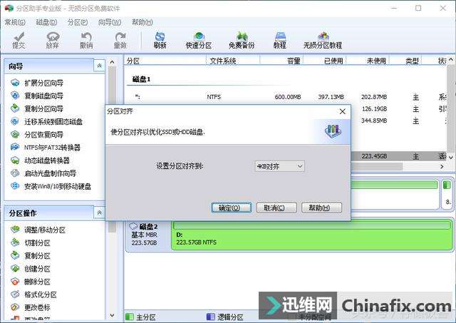Open 无损分区教程 tutorial icon
456x323 pixels.
point(323,40)
